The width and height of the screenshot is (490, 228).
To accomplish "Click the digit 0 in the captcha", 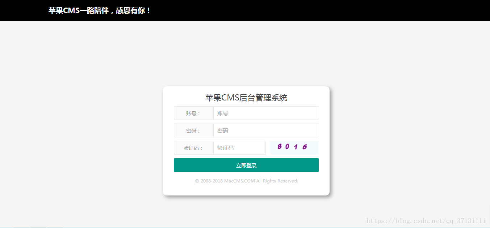I will (x=287, y=147).
